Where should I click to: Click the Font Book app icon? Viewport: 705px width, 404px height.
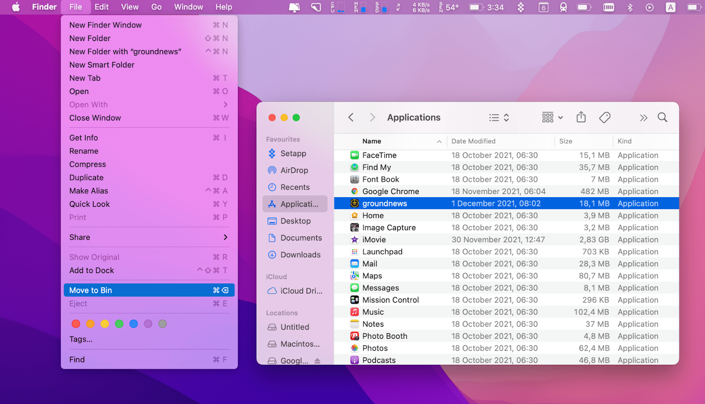coord(354,180)
